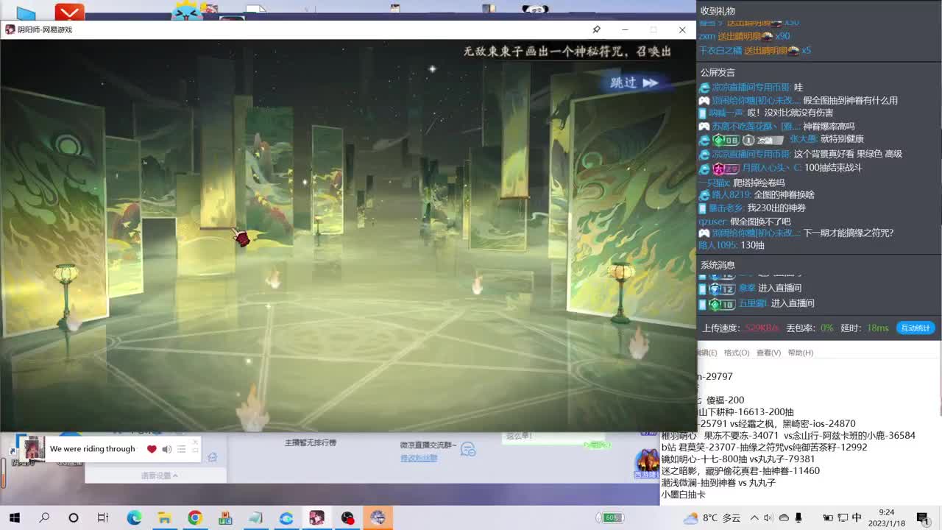
Task: Switch input method via the 中 tray indicator
Action: pyautogui.click(x=857, y=518)
